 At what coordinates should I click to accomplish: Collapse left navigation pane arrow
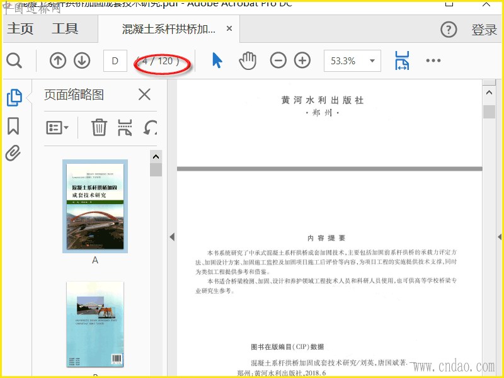[172, 237]
